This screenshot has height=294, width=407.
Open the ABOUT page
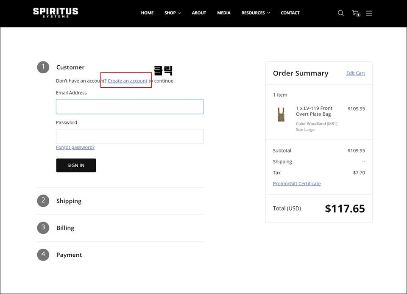pyautogui.click(x=199, y=13)
